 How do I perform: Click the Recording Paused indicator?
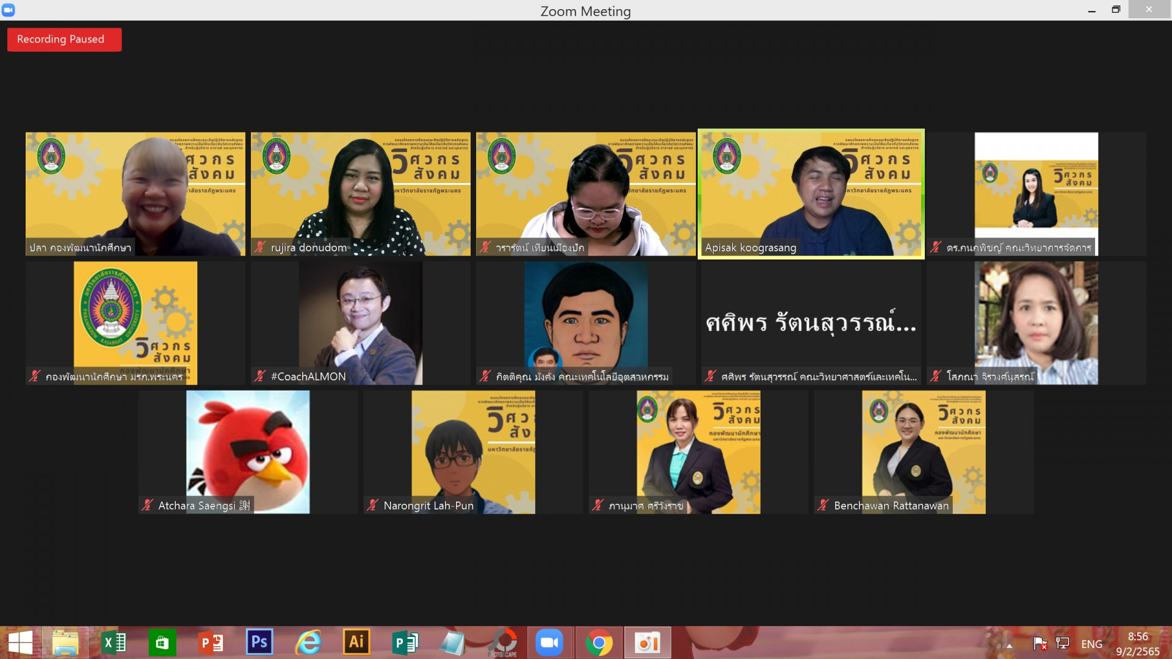pyautogui.click(x=63, y=40)
